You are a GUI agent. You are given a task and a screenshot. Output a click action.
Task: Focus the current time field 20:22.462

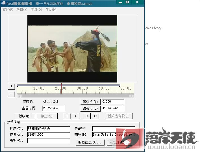tap(54, 108)
